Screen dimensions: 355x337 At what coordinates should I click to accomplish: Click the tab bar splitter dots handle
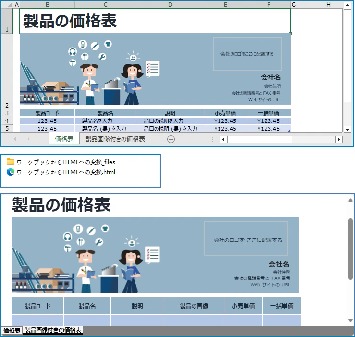click(x=212, y=139)
